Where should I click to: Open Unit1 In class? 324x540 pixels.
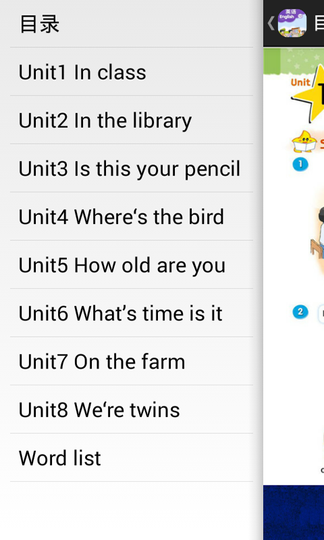point(132,72)
